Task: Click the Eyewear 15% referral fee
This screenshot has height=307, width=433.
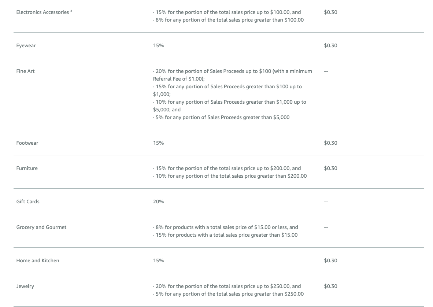Action: 158,45
